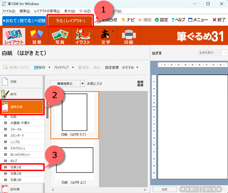Expand the バックアップ dropdown arrow

pyautogui.click(x=73, y=67)
